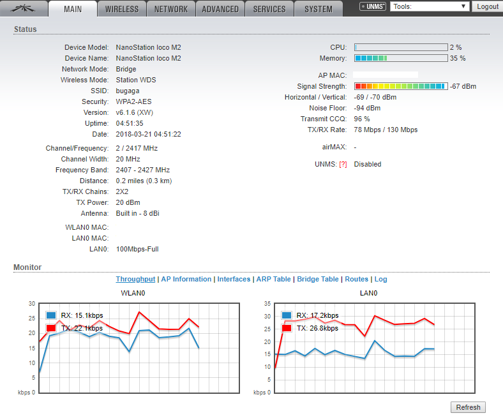Open the Interfaces monitor view

234,279
